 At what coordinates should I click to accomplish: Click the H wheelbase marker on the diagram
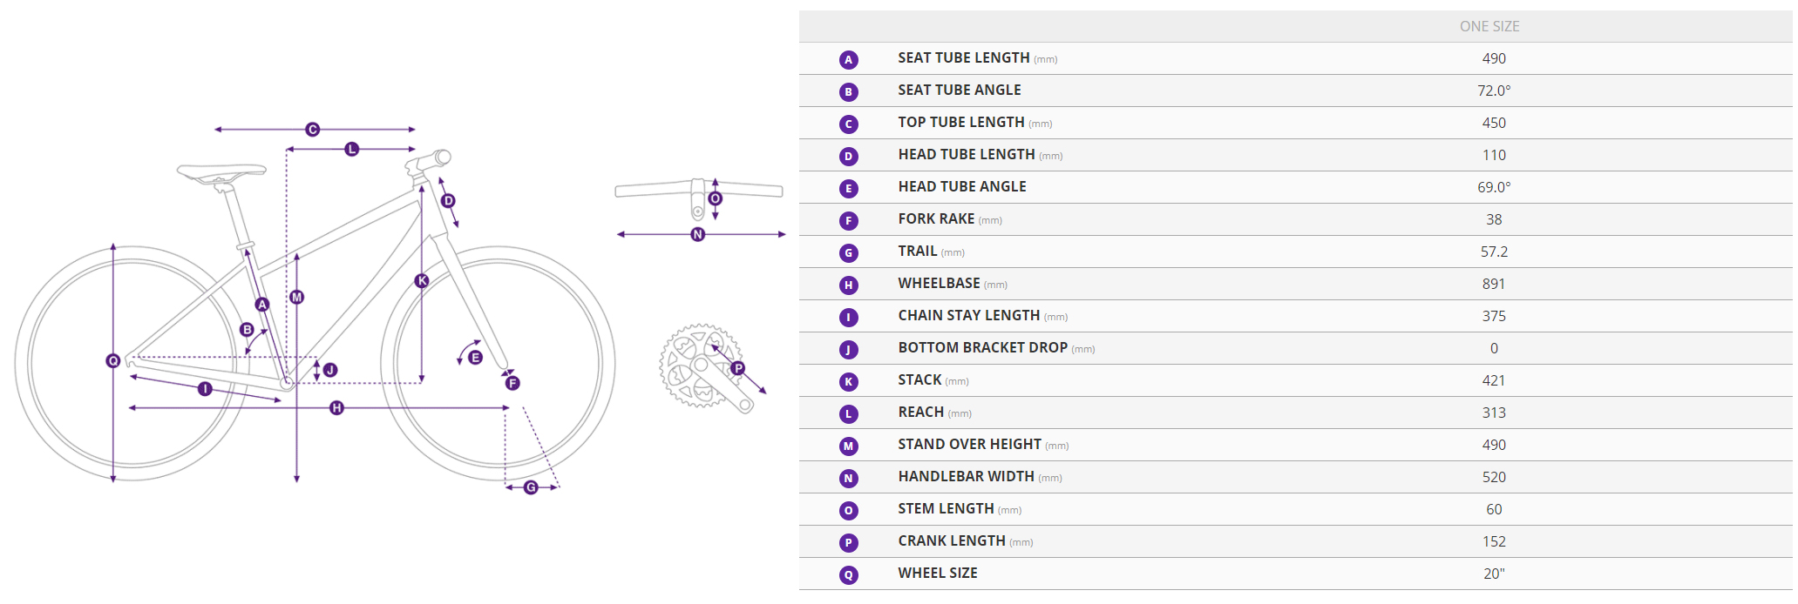click(x=336, y=407)
